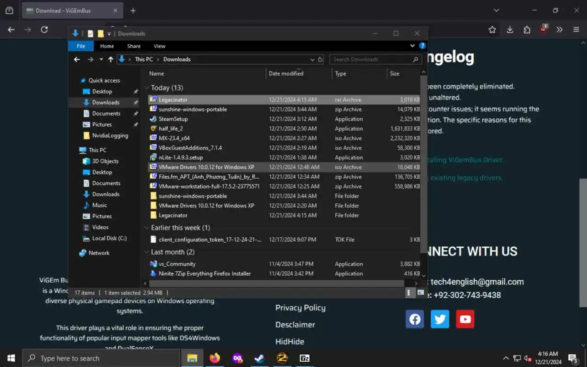Screen dimensions: 587x367
Task: Click the existing legacy drivers link
Action: 465,178
